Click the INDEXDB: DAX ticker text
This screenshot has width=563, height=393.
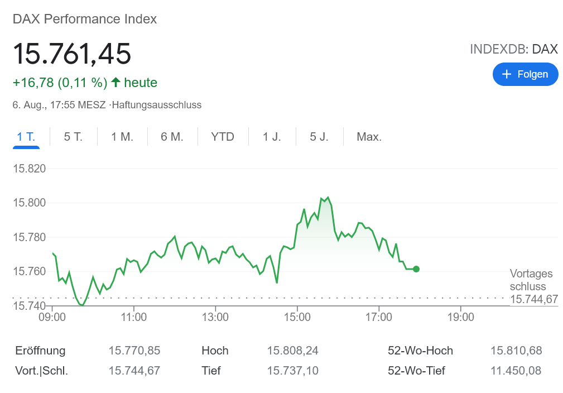click(x=513, y=49)
